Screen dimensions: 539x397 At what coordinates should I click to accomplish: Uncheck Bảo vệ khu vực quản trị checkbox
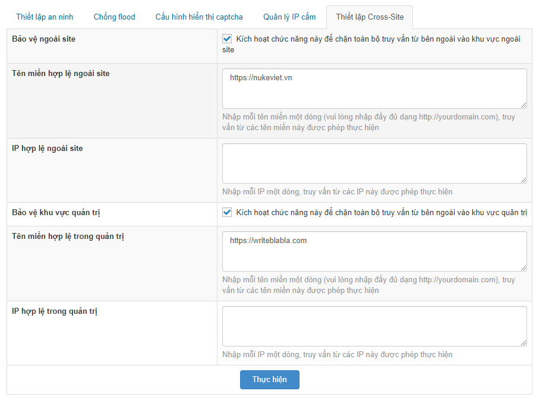227,212
